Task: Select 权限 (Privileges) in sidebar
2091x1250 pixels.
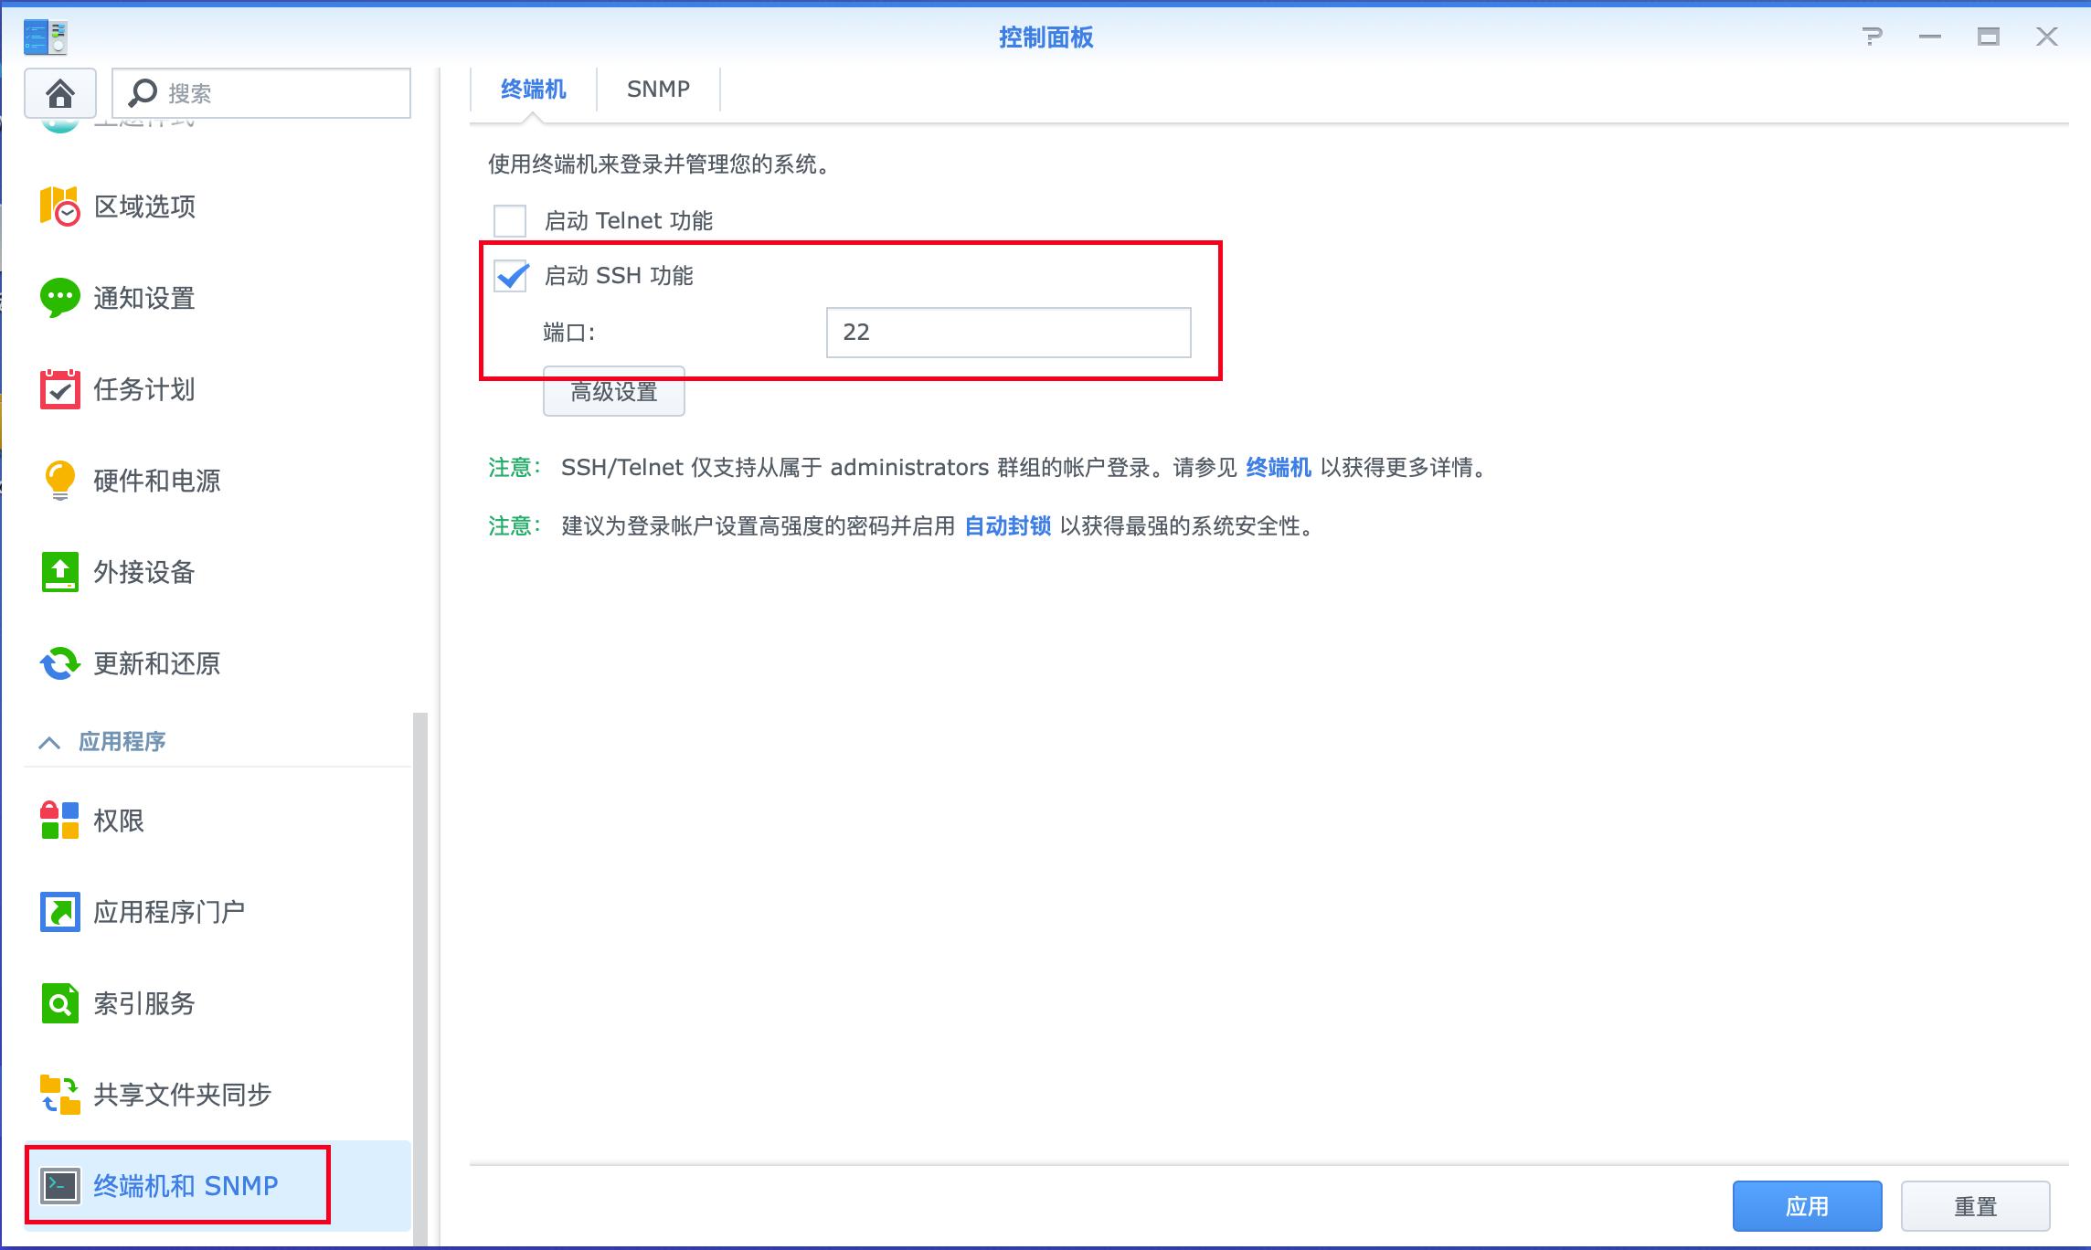Action: click(120, 820)
